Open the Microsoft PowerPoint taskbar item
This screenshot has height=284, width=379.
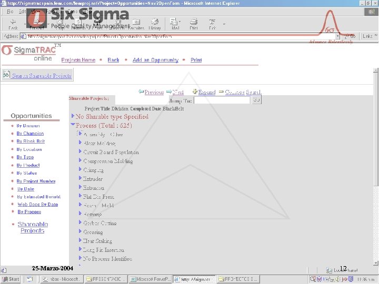[150, 279]
